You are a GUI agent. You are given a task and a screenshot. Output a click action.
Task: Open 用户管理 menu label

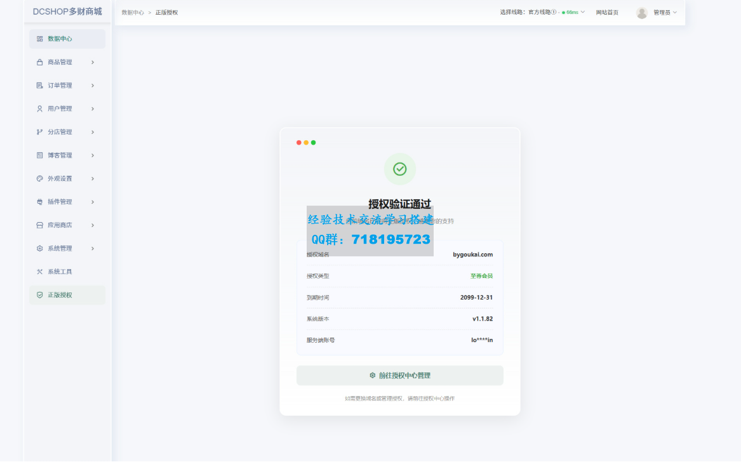pos(60,109)
